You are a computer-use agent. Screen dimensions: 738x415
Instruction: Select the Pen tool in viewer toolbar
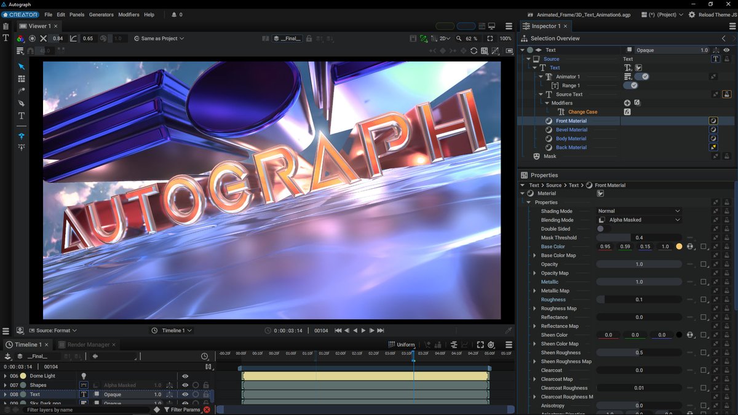22,103
